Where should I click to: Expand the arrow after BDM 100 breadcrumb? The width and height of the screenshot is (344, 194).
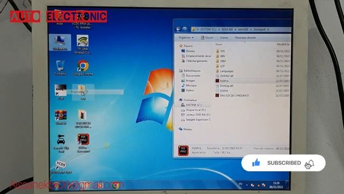point(235,29)
